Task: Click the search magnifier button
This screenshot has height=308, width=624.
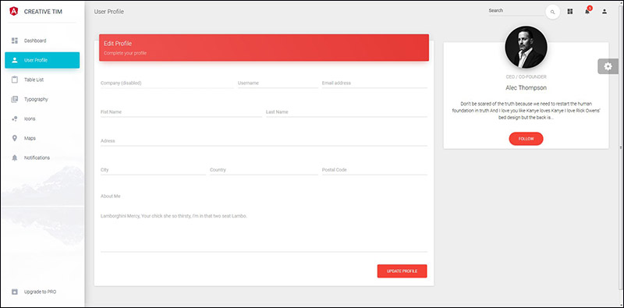Action: 552,12
